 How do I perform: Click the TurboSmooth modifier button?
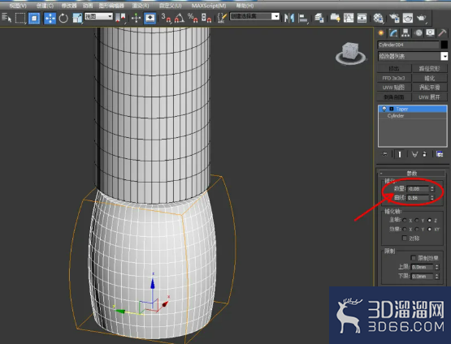[x=429, y=88]
